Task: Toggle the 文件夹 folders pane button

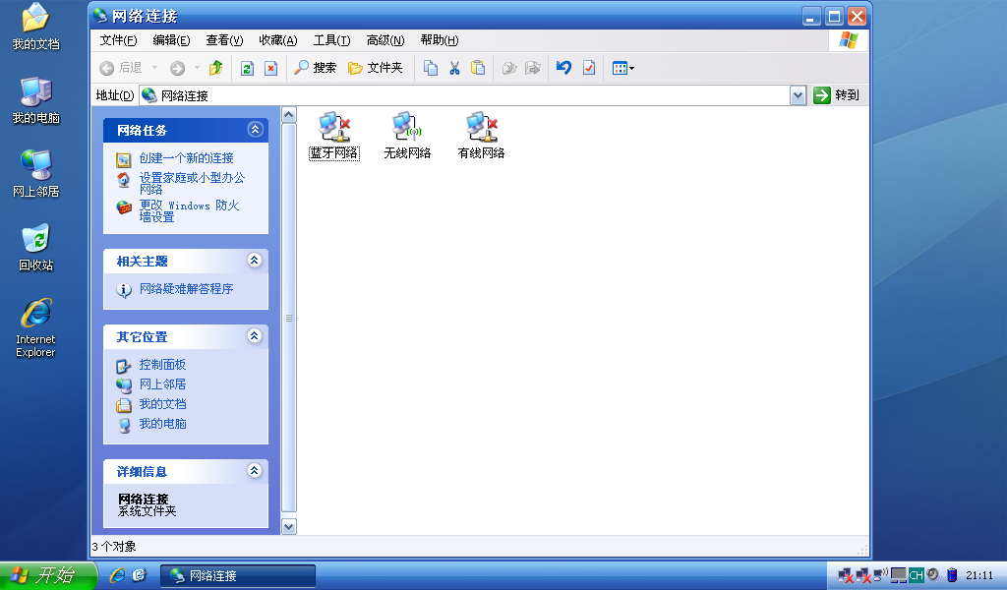Action: tap(375, 68)
